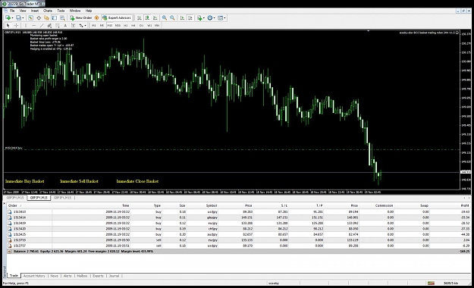Open the Data Window icon
This screenshot has width=474, height=288.
pyautogui.click(x=39, y=18)
